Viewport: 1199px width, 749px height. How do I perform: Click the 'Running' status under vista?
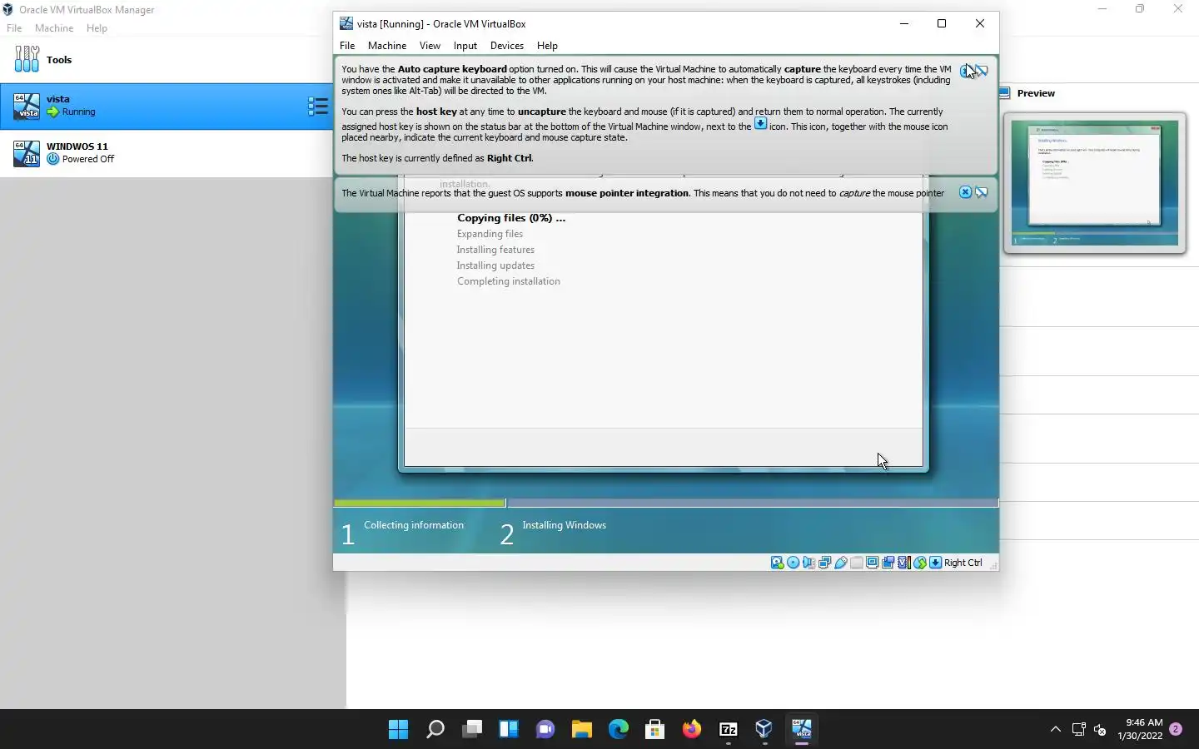(79, 112)
